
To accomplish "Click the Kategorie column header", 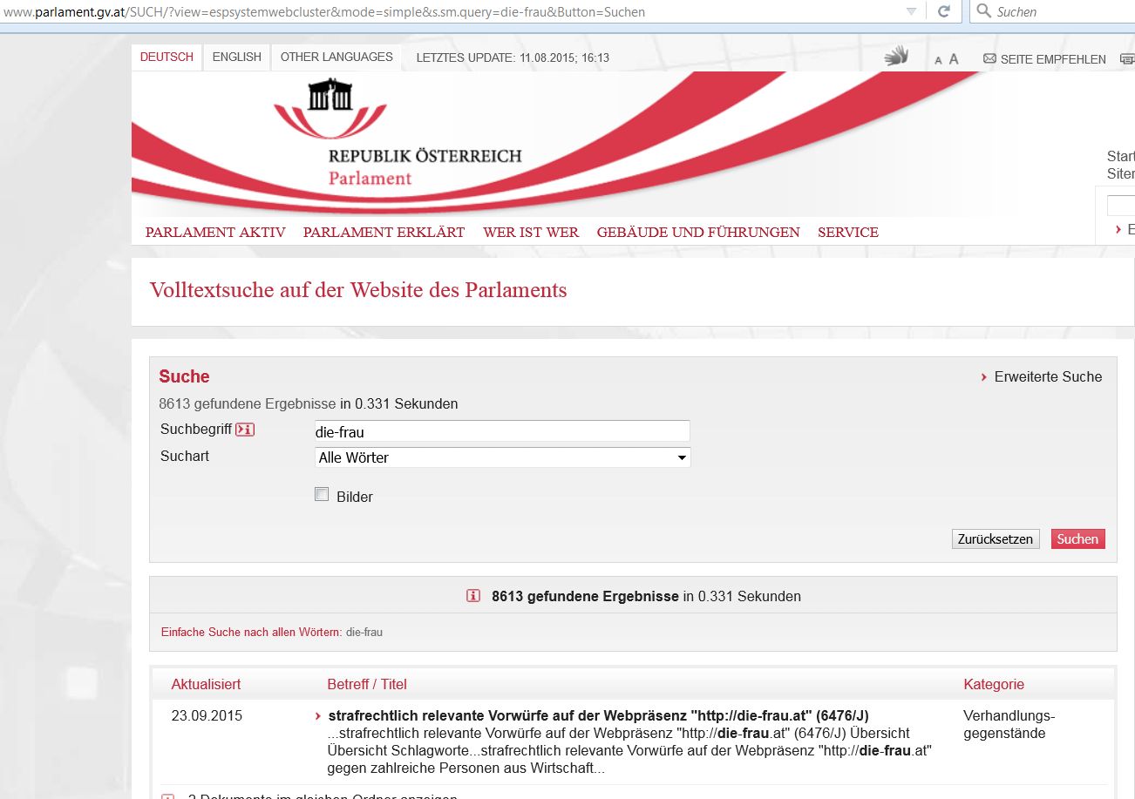I will 994,684.
